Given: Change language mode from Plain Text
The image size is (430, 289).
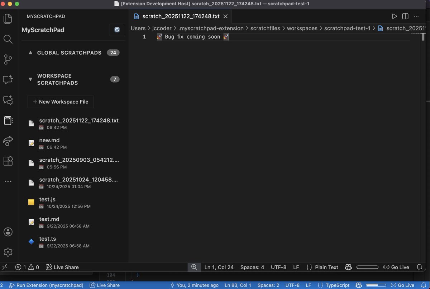Looking at the screenshot, I should click(x=326, y=267).
